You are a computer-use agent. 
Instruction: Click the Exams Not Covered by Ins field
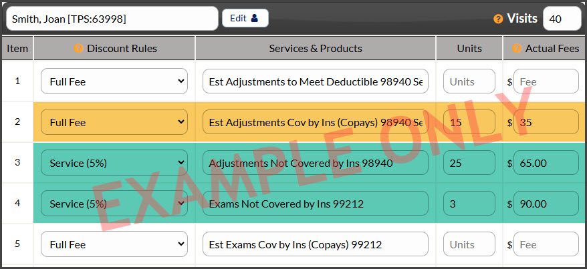click(x=316, y=203)
